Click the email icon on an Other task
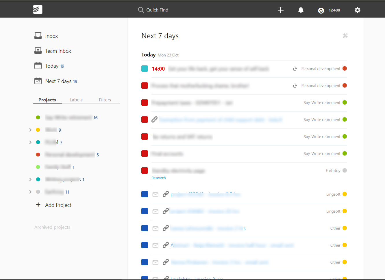 point(155,228)
